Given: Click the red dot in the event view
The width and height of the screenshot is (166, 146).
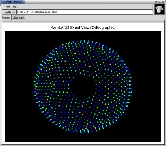Looking at the screenshot, I should (x=99, y=47).
